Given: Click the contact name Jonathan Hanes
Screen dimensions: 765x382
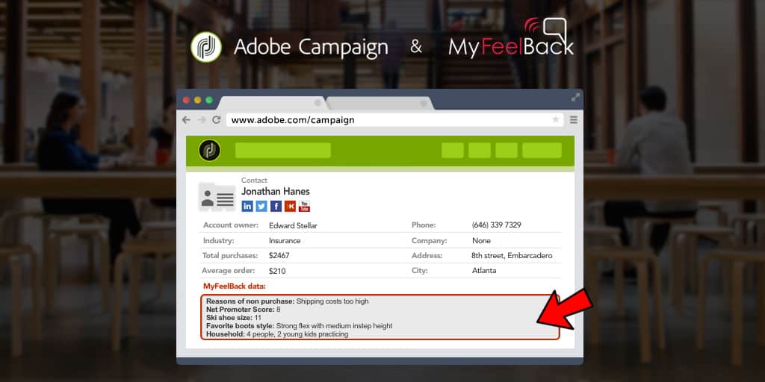Looking at the screenshot, I should coord(276,192).
